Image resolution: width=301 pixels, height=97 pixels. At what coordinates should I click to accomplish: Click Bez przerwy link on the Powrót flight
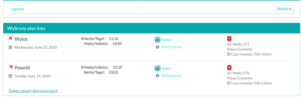[172, 75]
